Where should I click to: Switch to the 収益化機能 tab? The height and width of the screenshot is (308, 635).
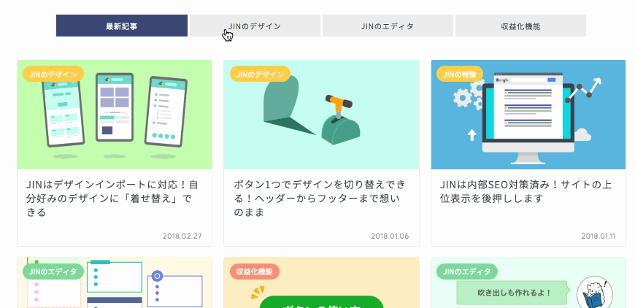click(x=520, y=26)
